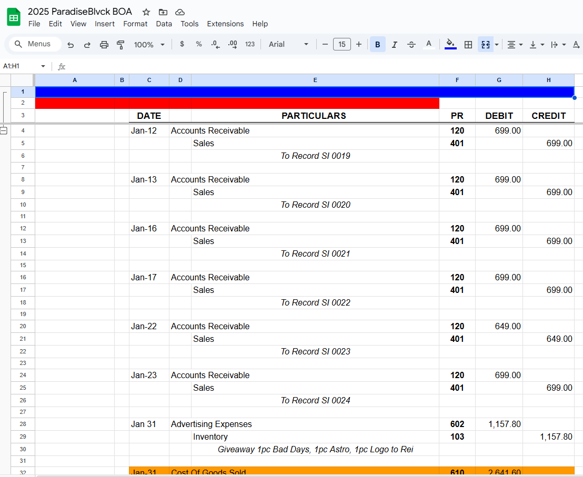The width and height of the screenshot is (583, 477).
Task: Click the font size field 15
Action: (341, 44)
